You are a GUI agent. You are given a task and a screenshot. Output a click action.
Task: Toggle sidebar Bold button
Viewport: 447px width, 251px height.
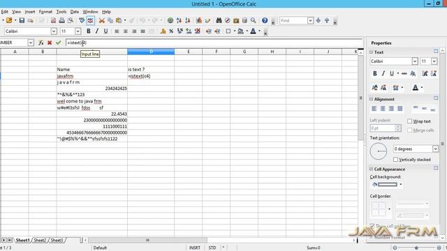point(375,73)
